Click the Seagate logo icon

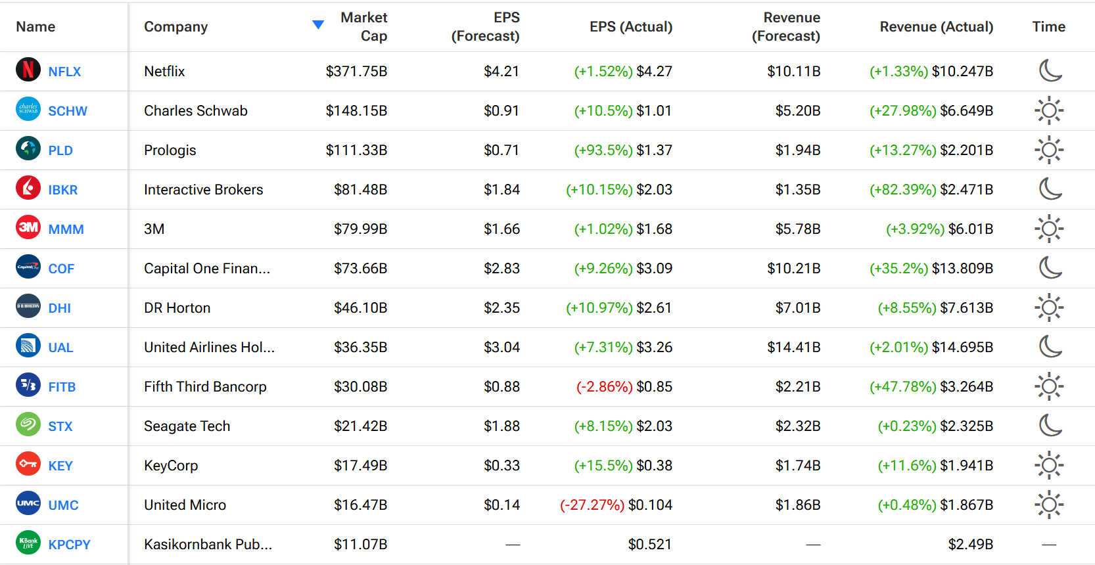[28, 424]
